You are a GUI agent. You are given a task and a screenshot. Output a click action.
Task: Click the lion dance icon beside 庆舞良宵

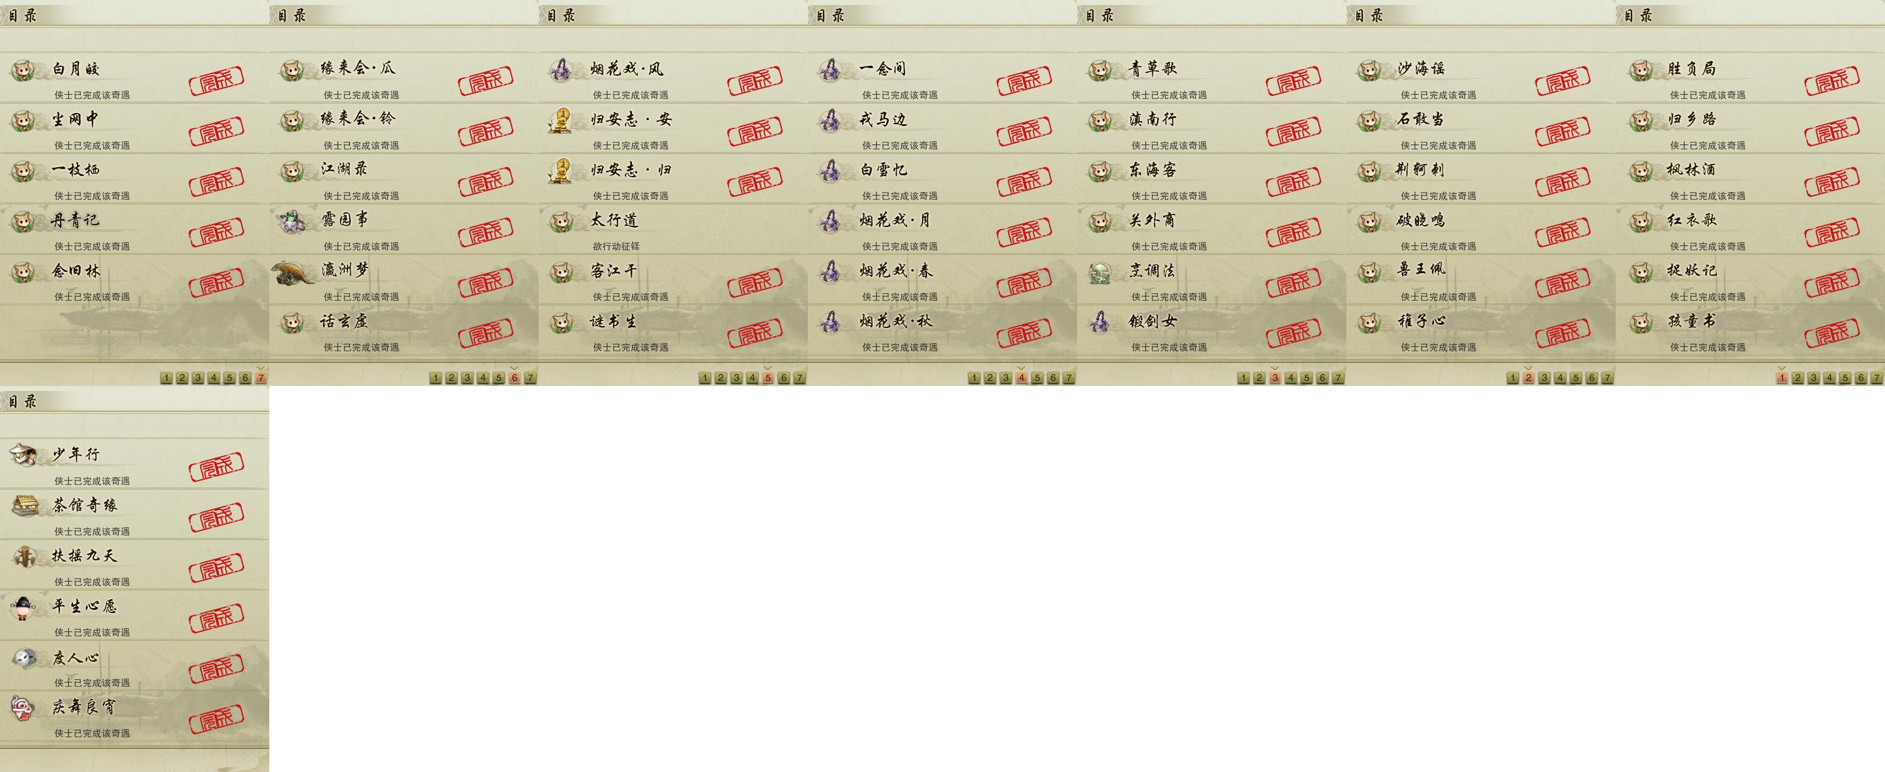[x=23, y=708]
